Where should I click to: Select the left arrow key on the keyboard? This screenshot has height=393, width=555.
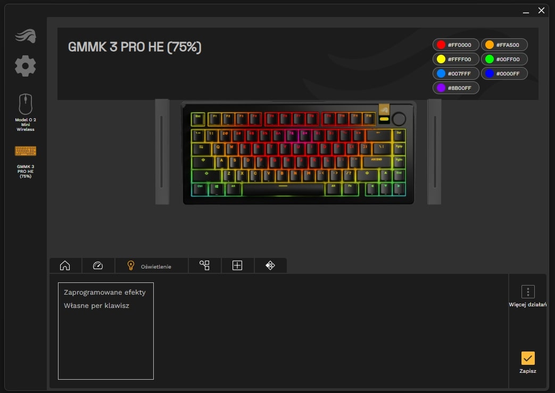pyautogui.click(x=372, y=189)
